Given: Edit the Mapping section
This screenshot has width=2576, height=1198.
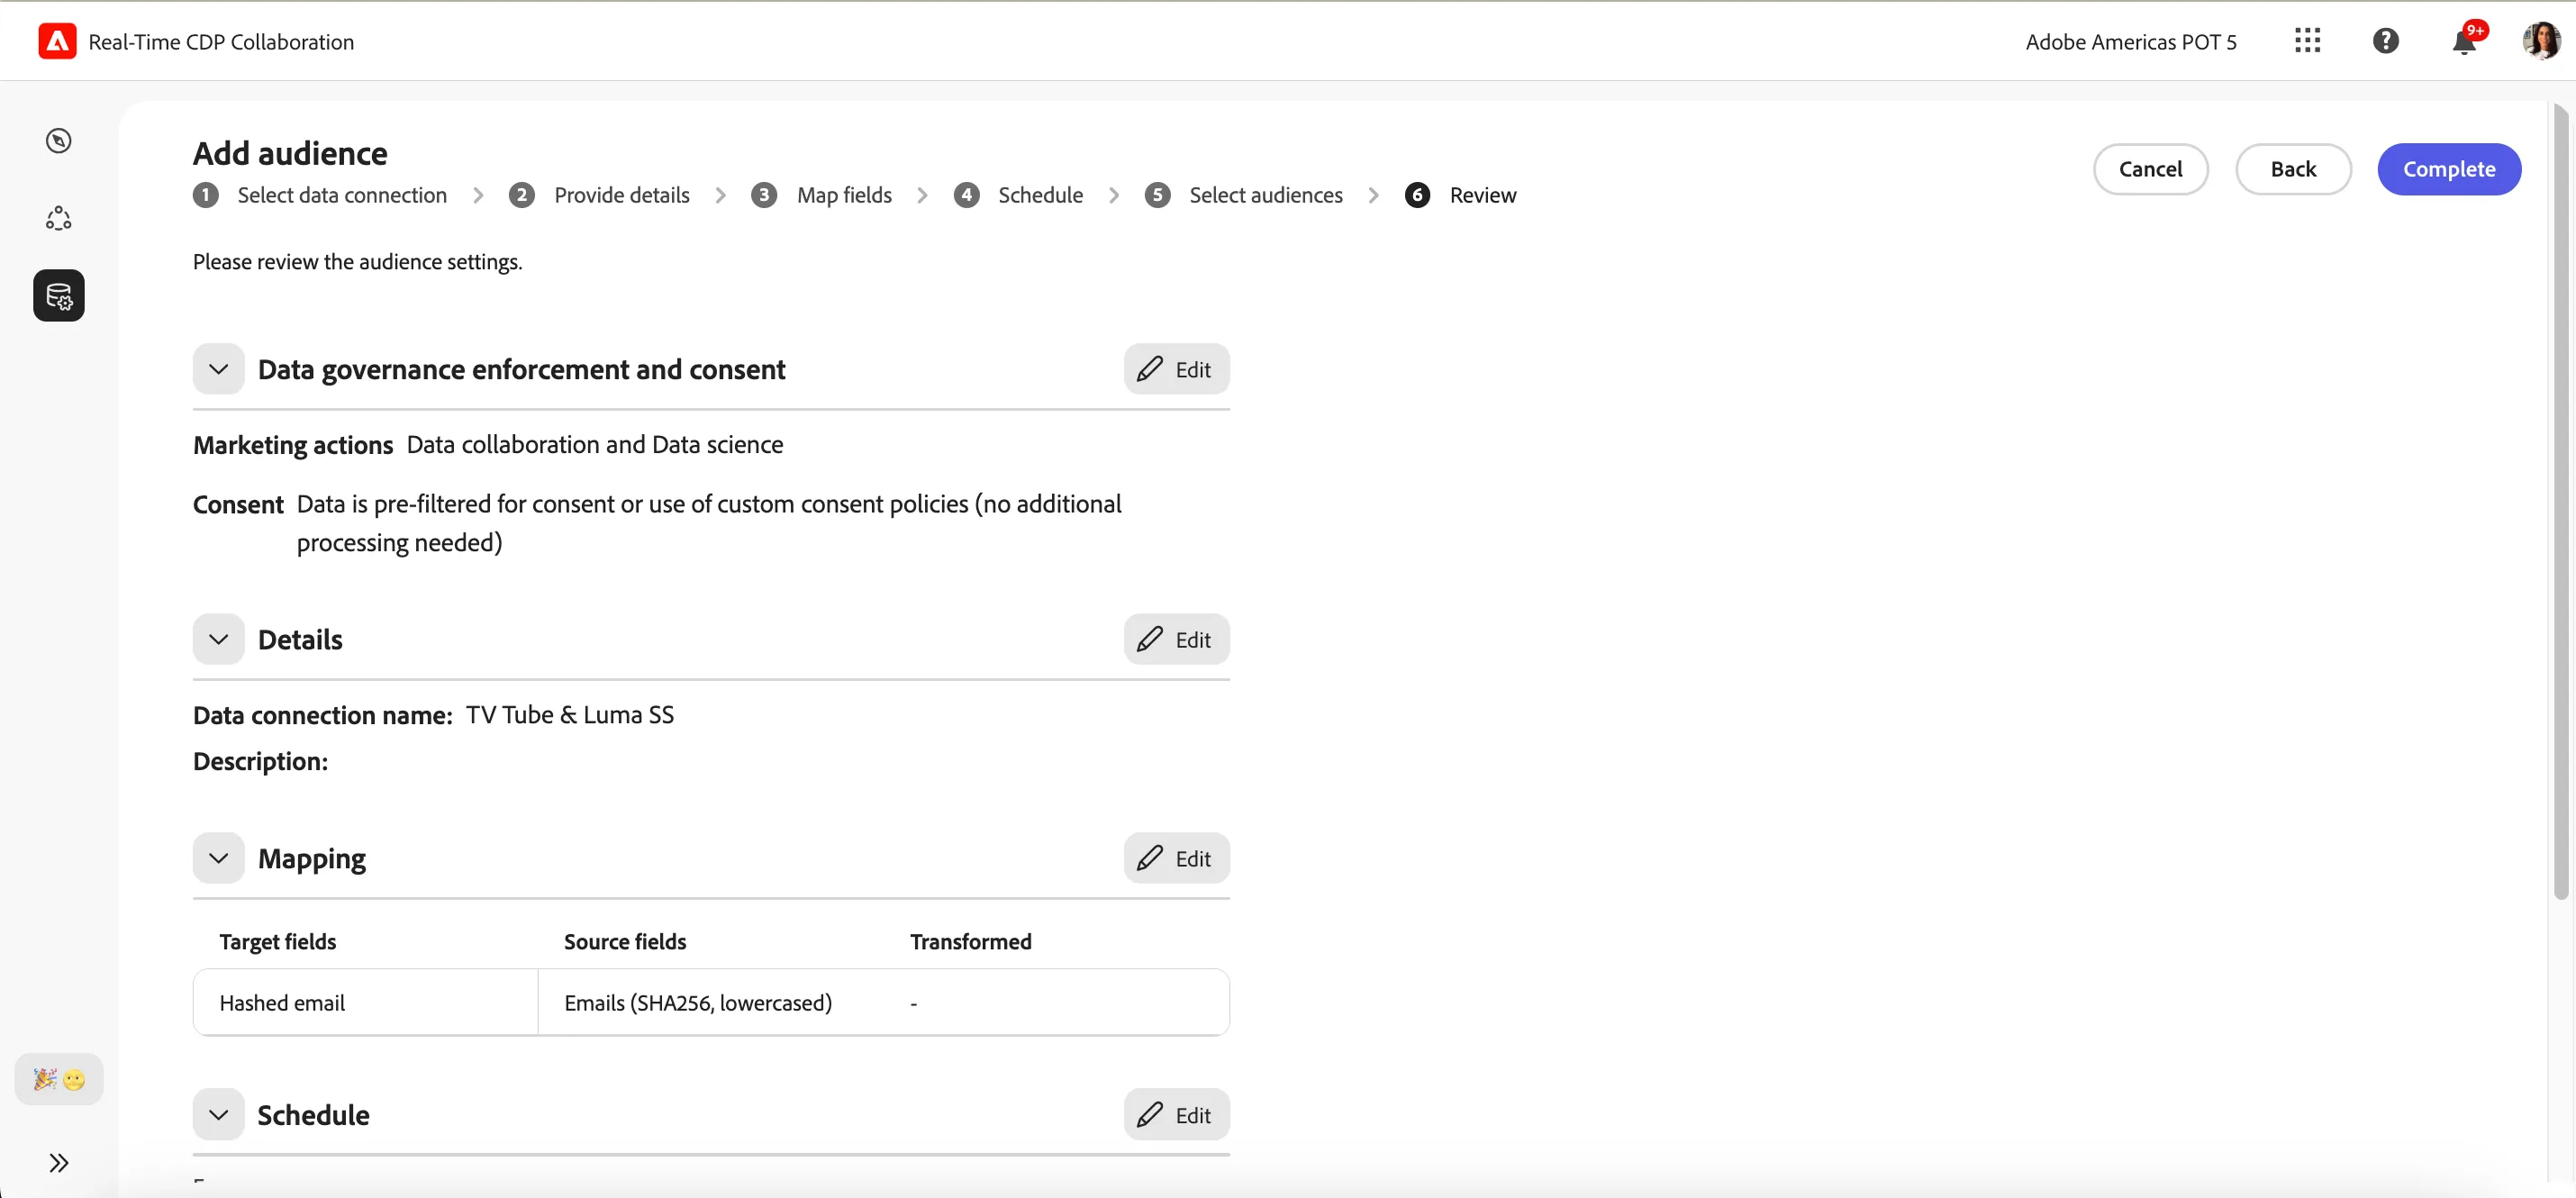Looking at the screenshot, I should point(1176,858).
